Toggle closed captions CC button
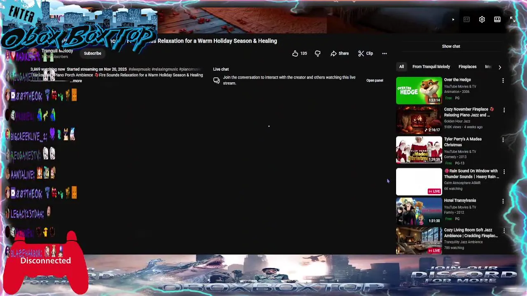The height and width of the screenshot is (296, 527). [x=466, y=19]
